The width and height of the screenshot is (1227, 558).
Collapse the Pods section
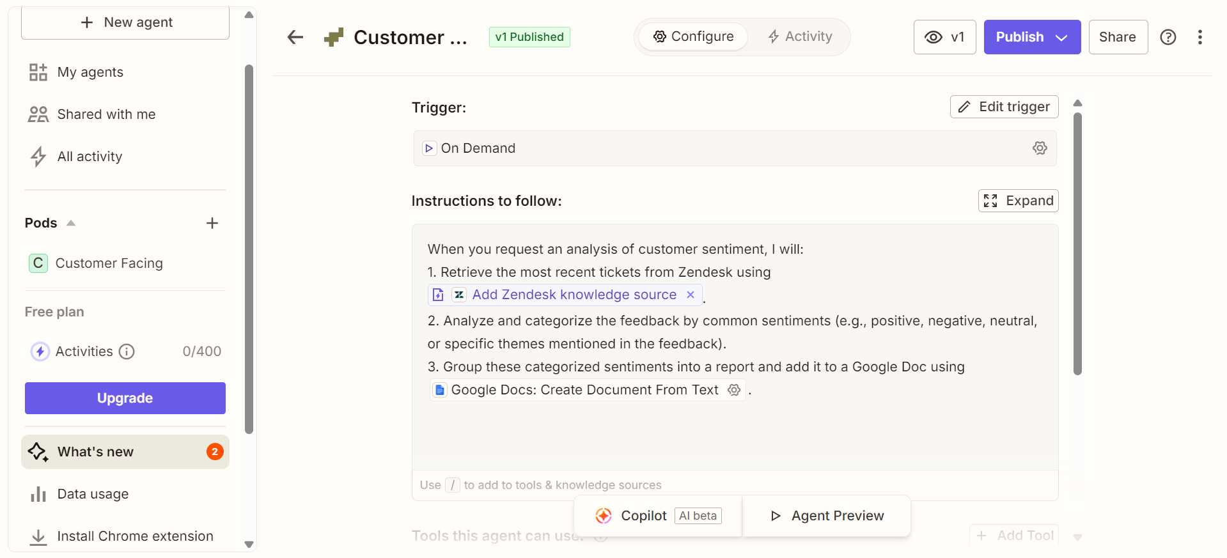coord(71,223)
